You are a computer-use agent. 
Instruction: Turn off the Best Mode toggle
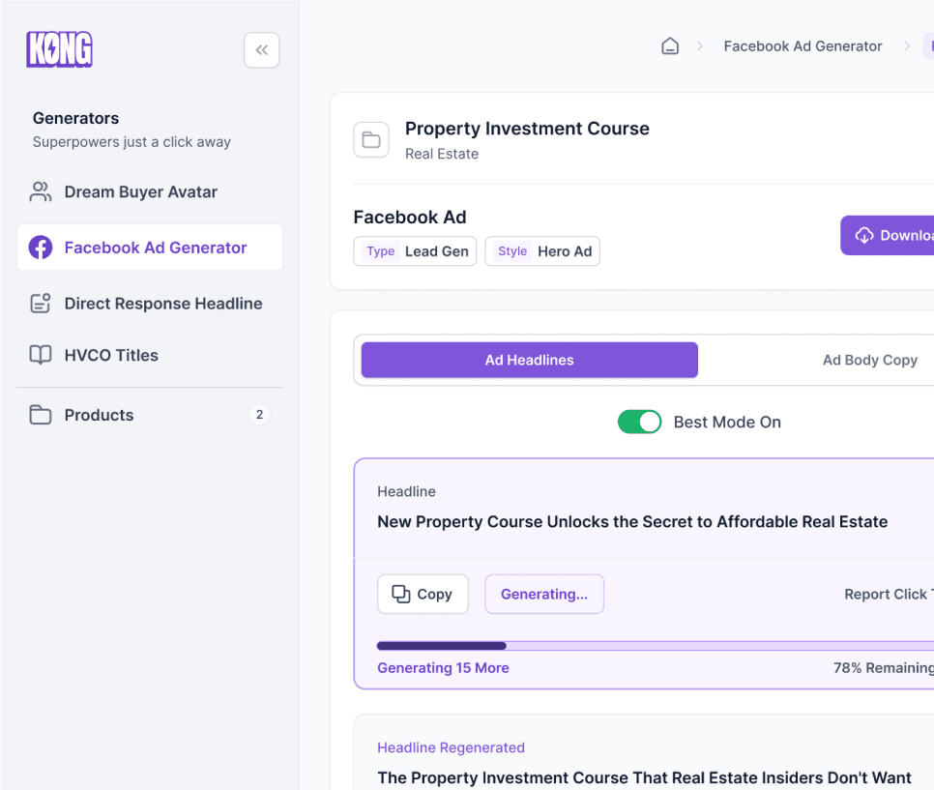pos(639,422)
